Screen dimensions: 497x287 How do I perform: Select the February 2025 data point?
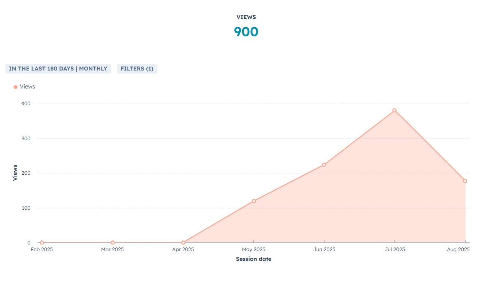click(x=42, y=243)
